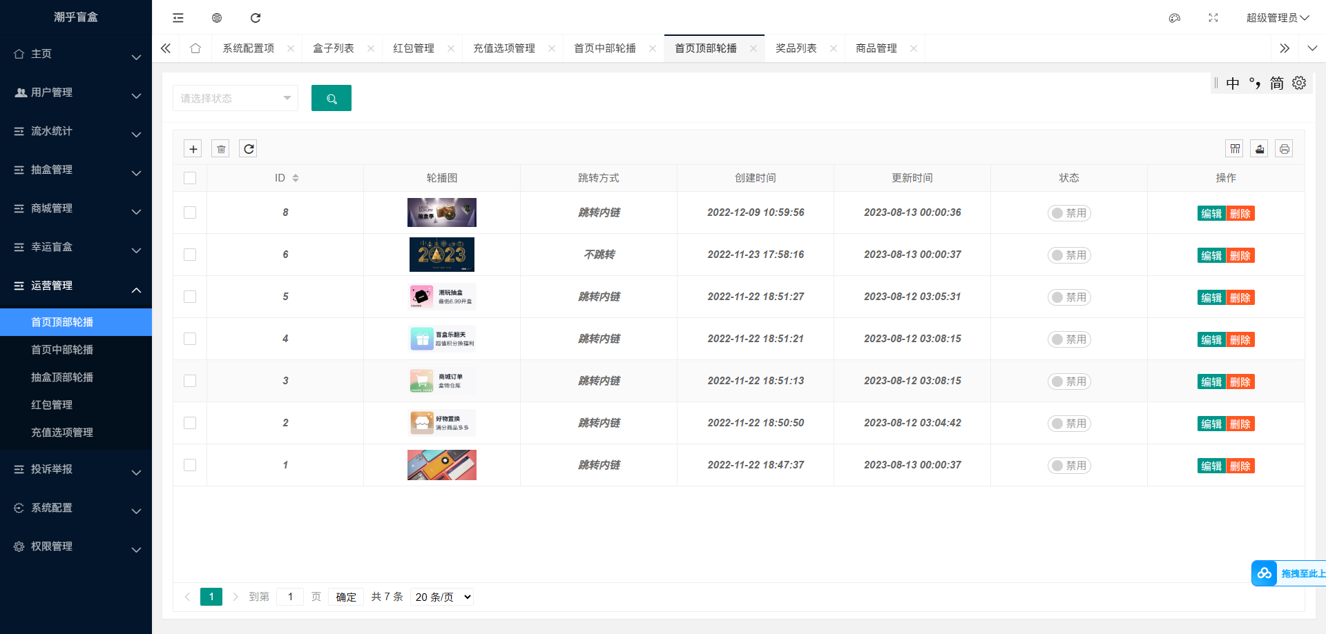This screenshot has width=1326, height=634.
Task: Click the 2023 carousel thumbnail image
Action: (442, 255)
